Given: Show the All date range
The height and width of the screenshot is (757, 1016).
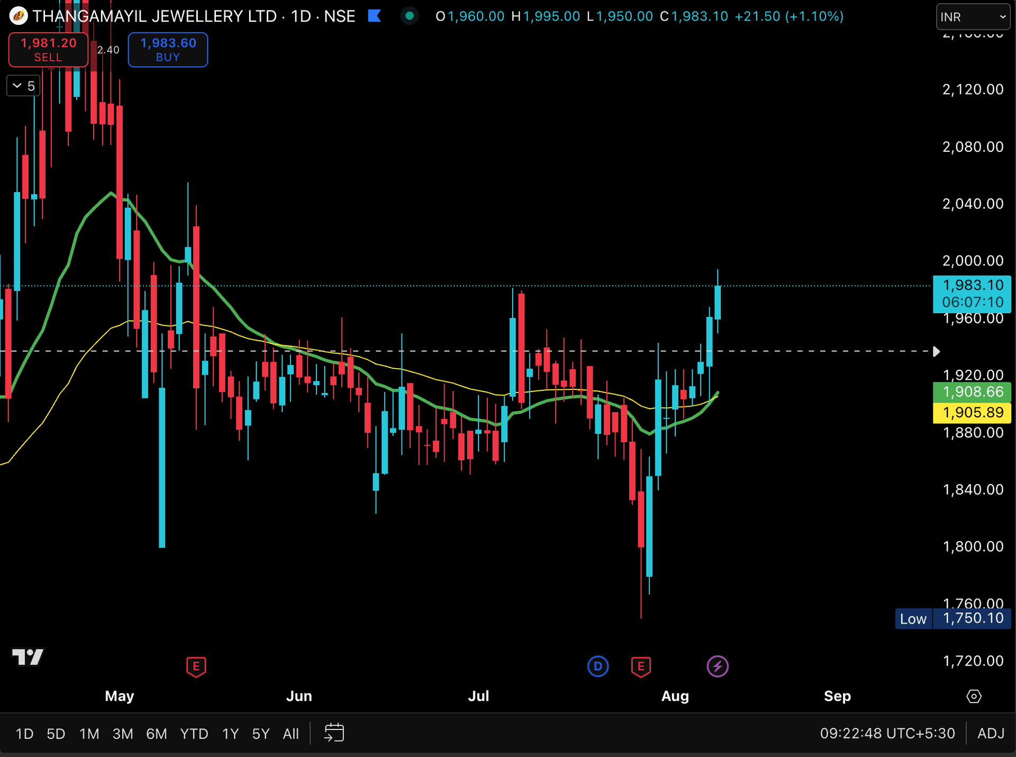Looking at the screenshot, I should (291, 734).
